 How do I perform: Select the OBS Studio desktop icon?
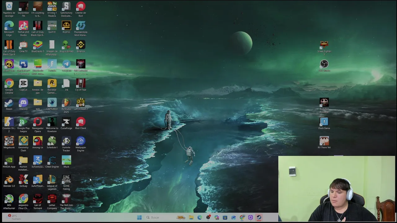pos(324,66)
